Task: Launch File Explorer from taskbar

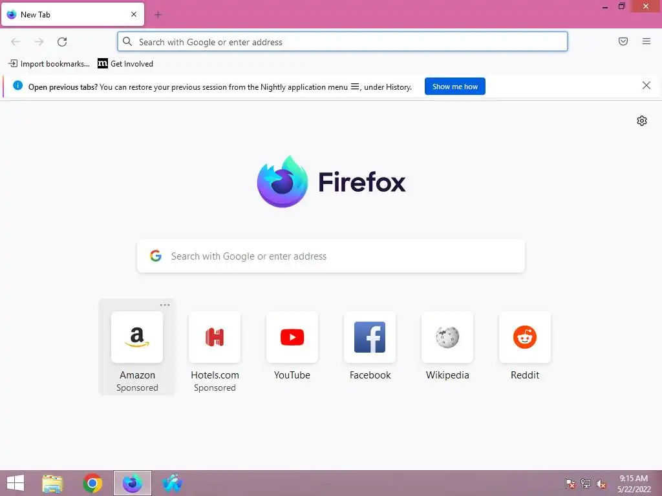Action: click(52, 483)
